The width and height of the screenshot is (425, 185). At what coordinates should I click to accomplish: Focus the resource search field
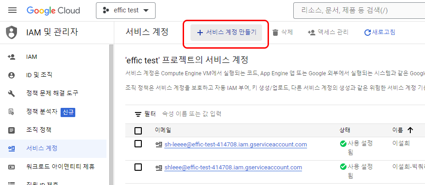pyautogui.click(x=358, y=10)
